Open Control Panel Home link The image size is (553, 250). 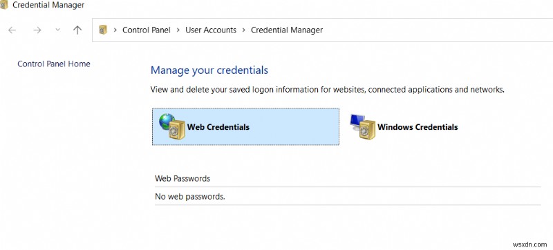[x=54, y=64]
